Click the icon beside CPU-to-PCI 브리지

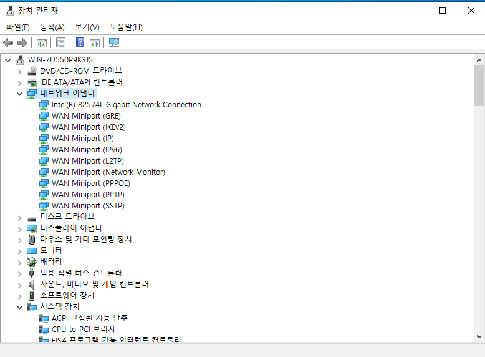click(44, 330)
